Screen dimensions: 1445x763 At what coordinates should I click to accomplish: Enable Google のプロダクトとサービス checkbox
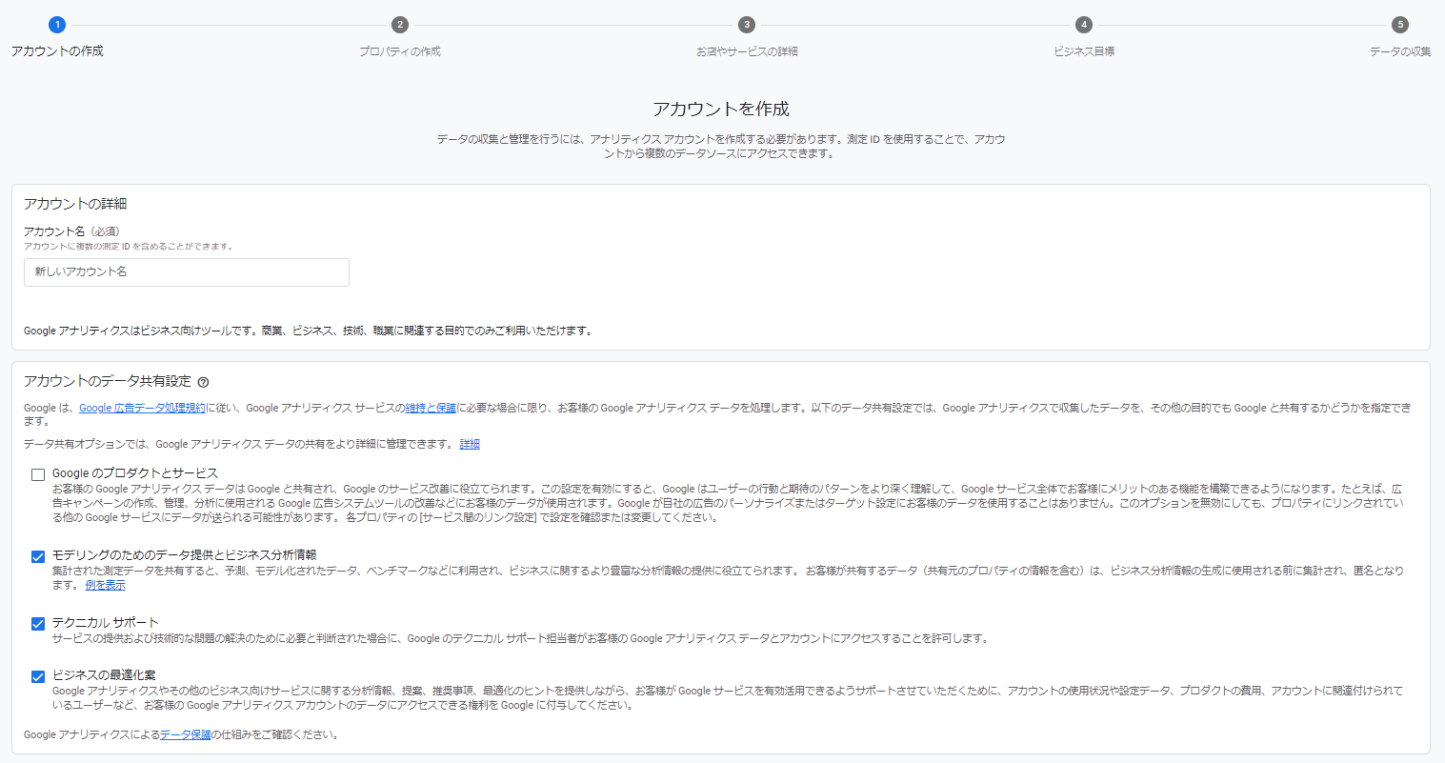[x=38, y=474]
